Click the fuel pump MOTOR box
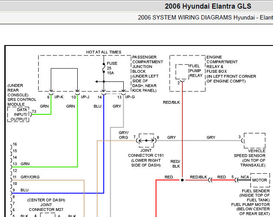Image resolution: width=273 pixels, height=217 pixels. [260, 180]
